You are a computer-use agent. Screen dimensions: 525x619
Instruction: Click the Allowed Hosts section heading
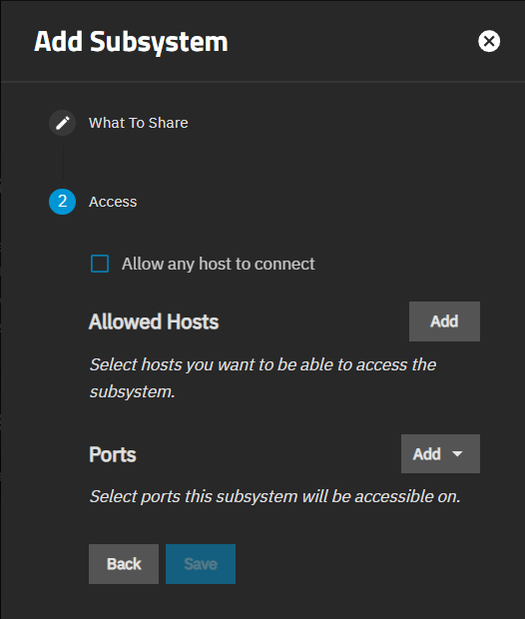pos(154,321)
